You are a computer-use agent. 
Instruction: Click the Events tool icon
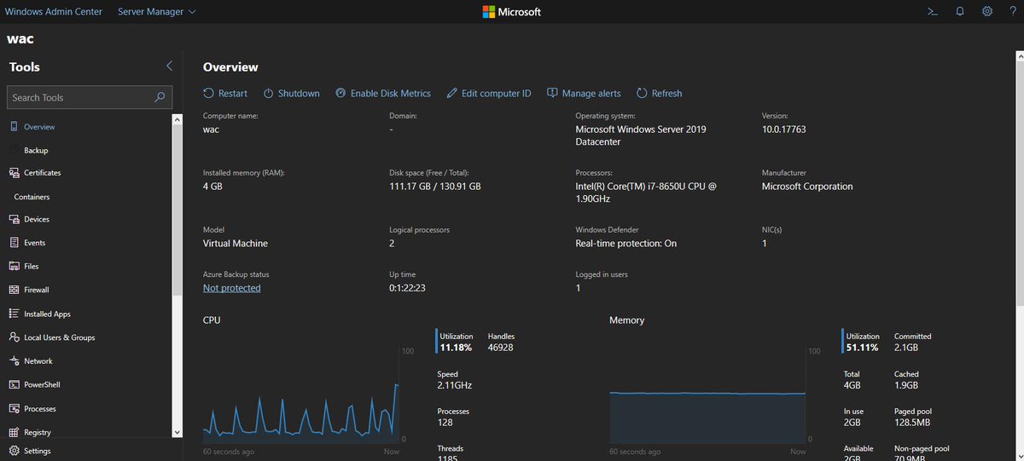[15, 243]
